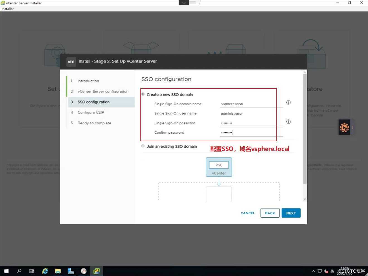Click the dialog scrollbar down arrow

[305, 199]
